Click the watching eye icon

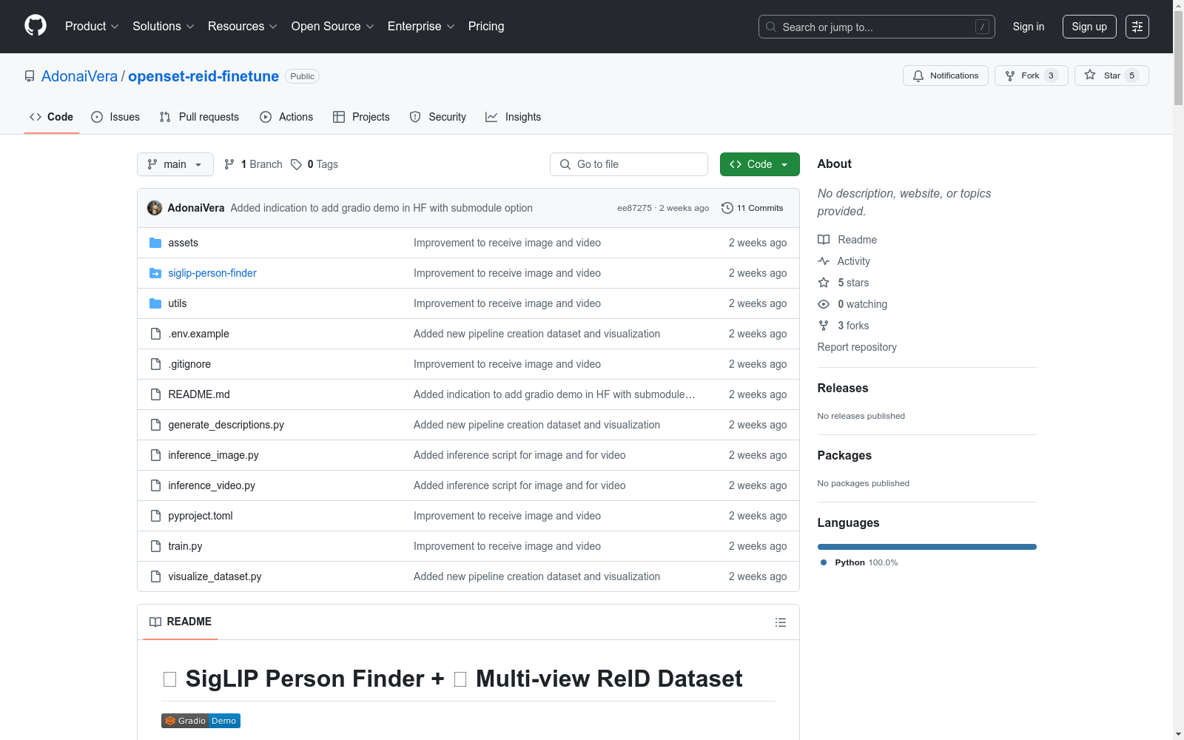[824, 304]
